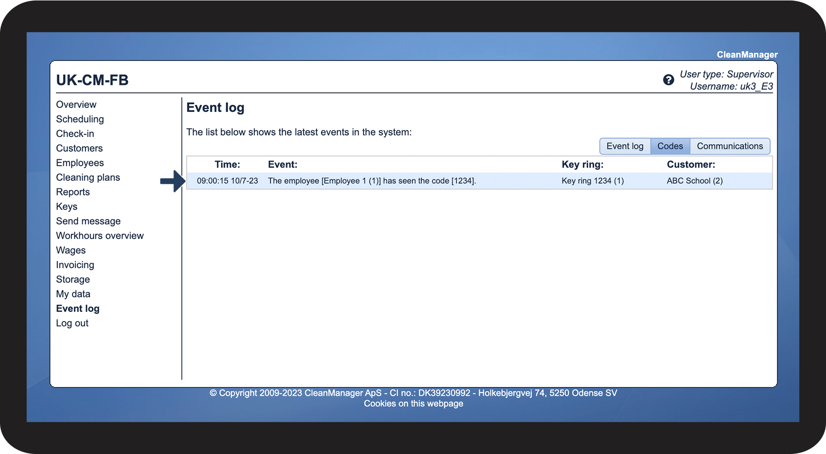Click the Key ring 1234 (1) cell
This screenshot has height=454, width=826.
point(593,181)
